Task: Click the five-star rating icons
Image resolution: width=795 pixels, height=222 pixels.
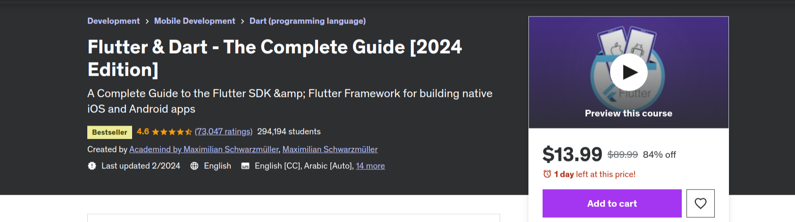Action: tap(172, 132)
